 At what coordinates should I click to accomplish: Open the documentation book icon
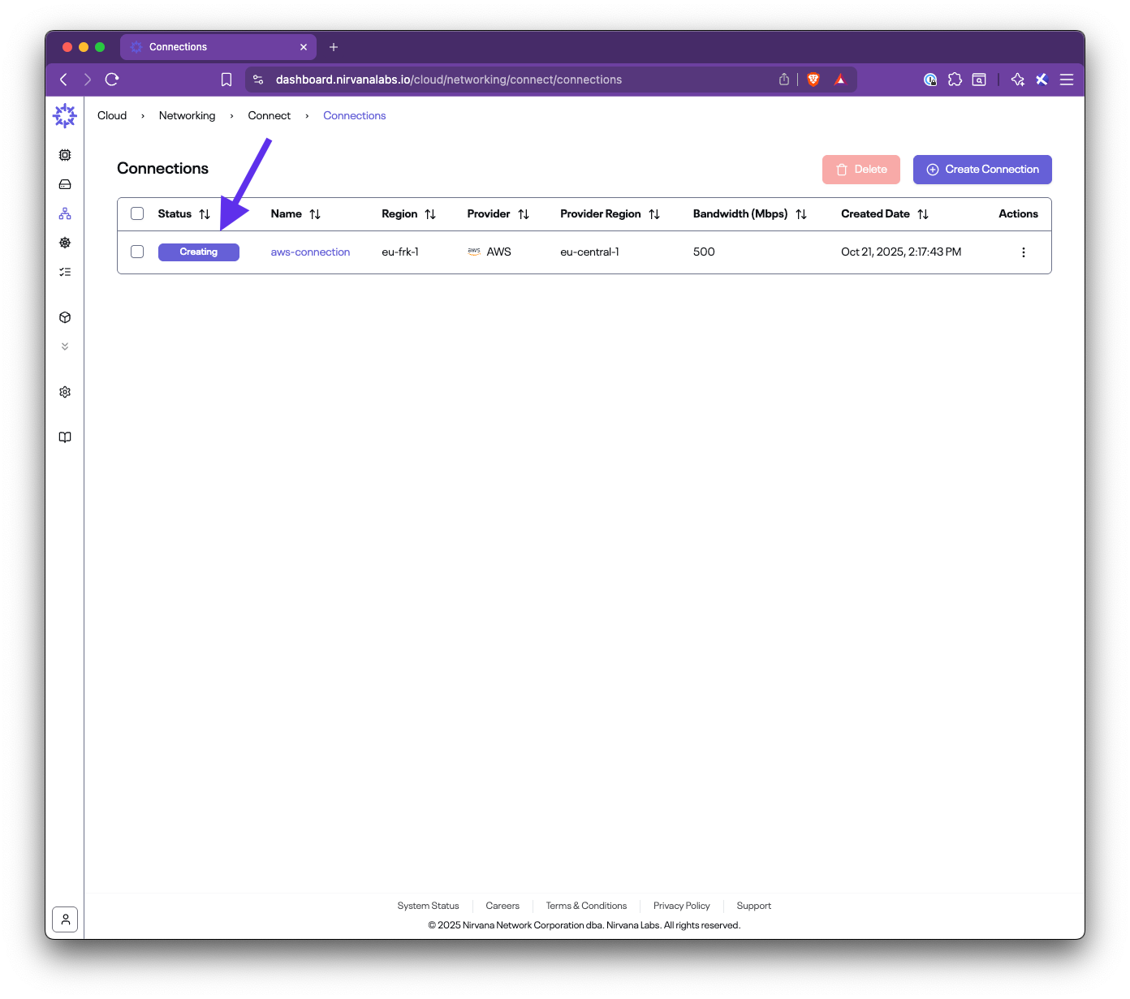coord(65,437)
